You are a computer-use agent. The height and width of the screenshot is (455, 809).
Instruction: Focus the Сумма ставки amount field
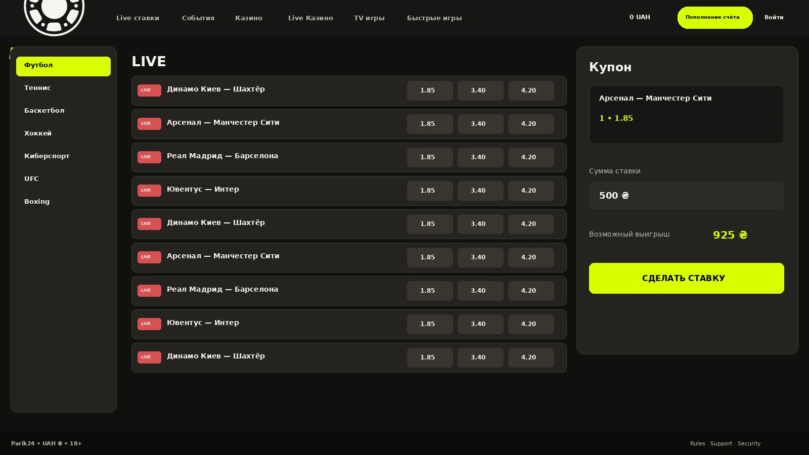687,196
